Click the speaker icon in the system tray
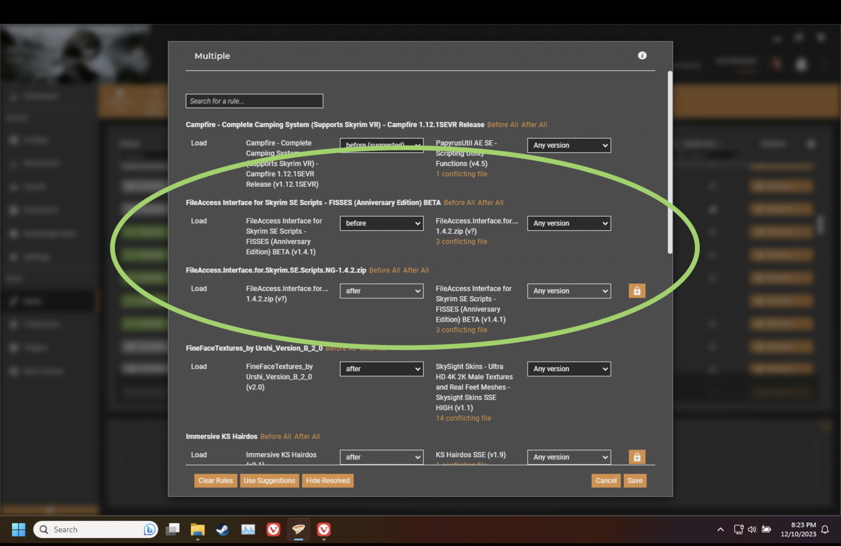Viewport: 841px width, 546px height. click(x=752, y=529)
